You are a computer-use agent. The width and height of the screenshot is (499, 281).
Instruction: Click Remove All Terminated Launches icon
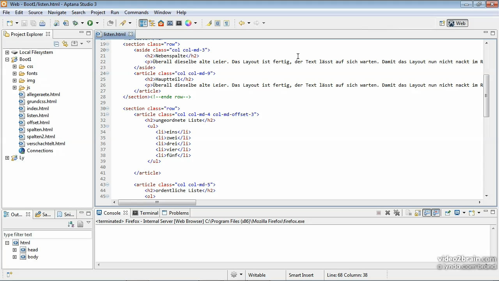pyautogui.click(x=396, y=213)
